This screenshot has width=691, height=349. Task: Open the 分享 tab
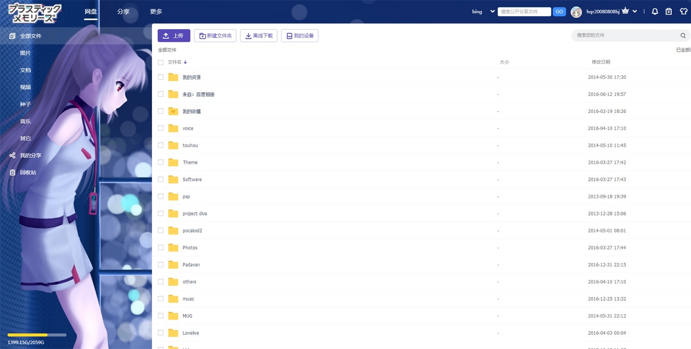(x=123, y=12)
